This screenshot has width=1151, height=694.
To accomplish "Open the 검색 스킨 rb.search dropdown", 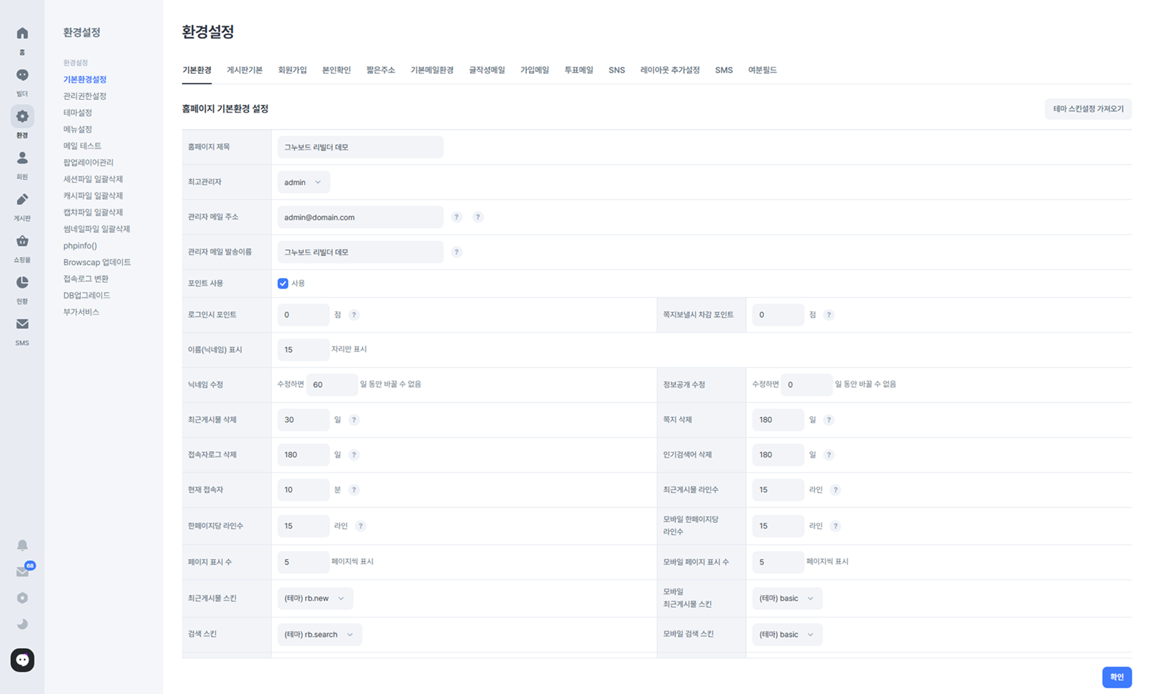I will point(319,635).
